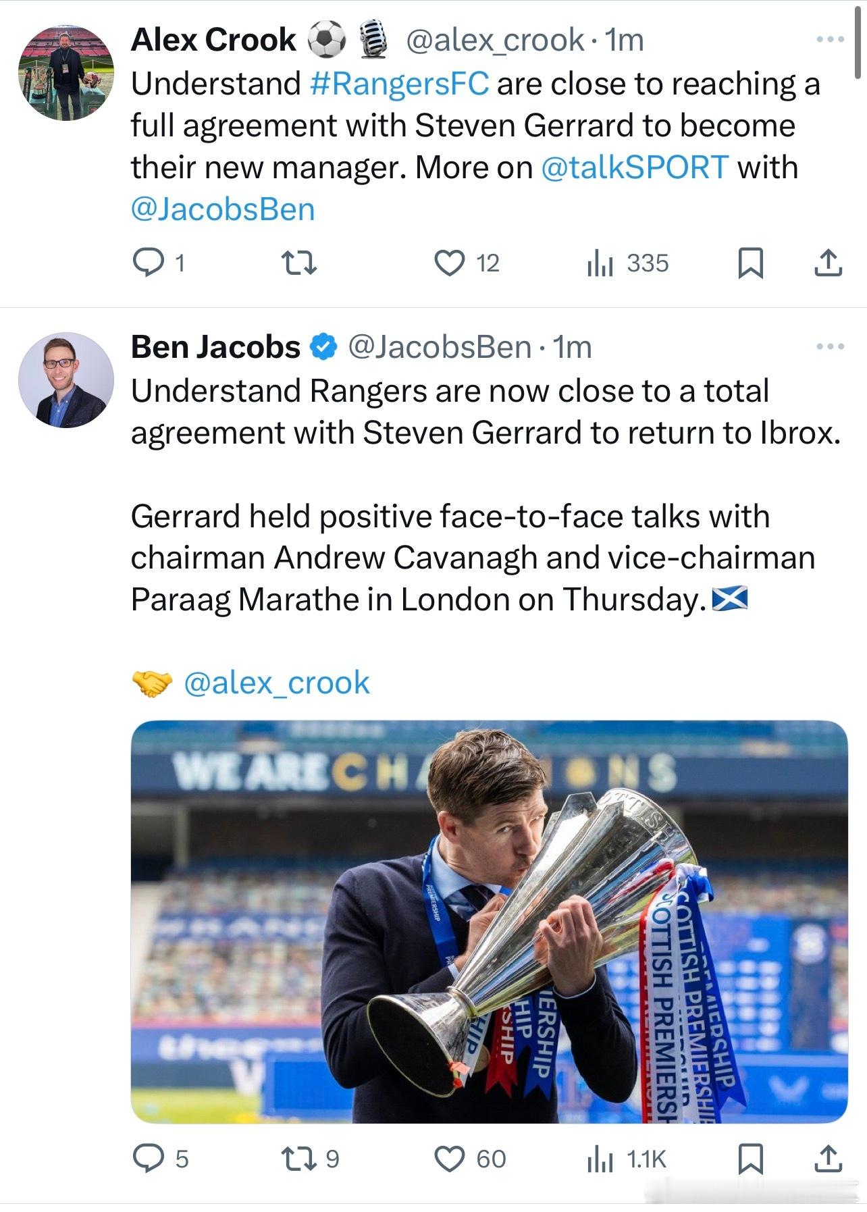Screen dimensions: 867x1212
Task: Like Alex Crook's tweet
Action: tap(449, 263)
